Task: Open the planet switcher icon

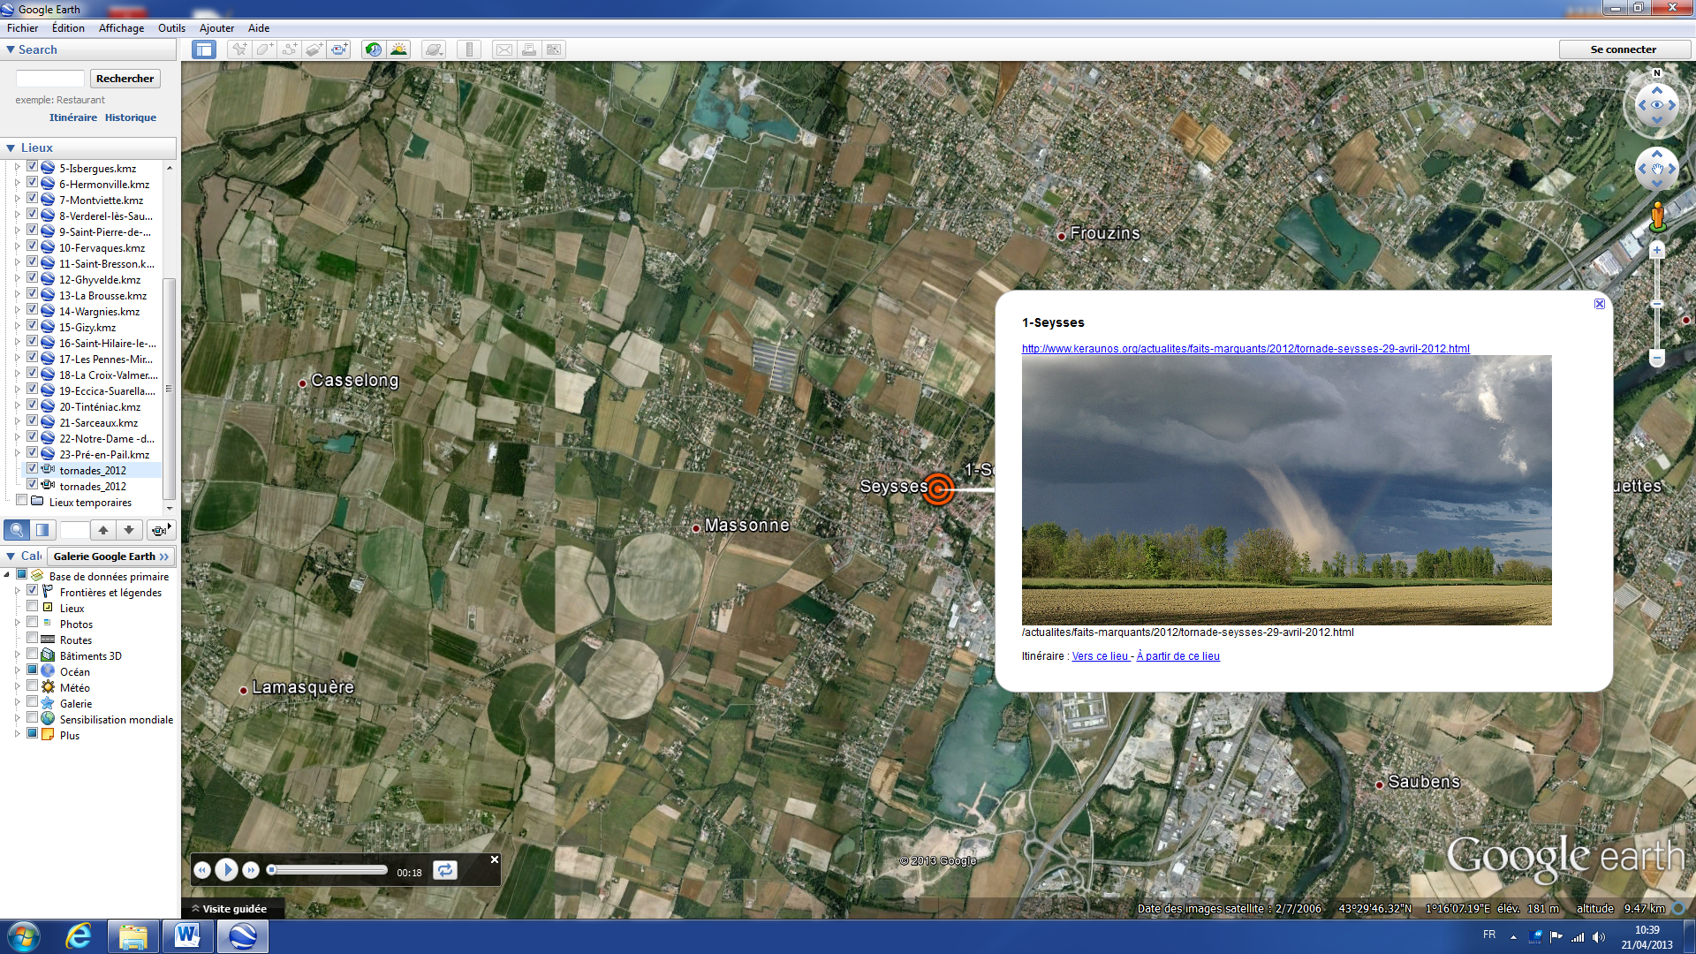Action: point(434,49)
